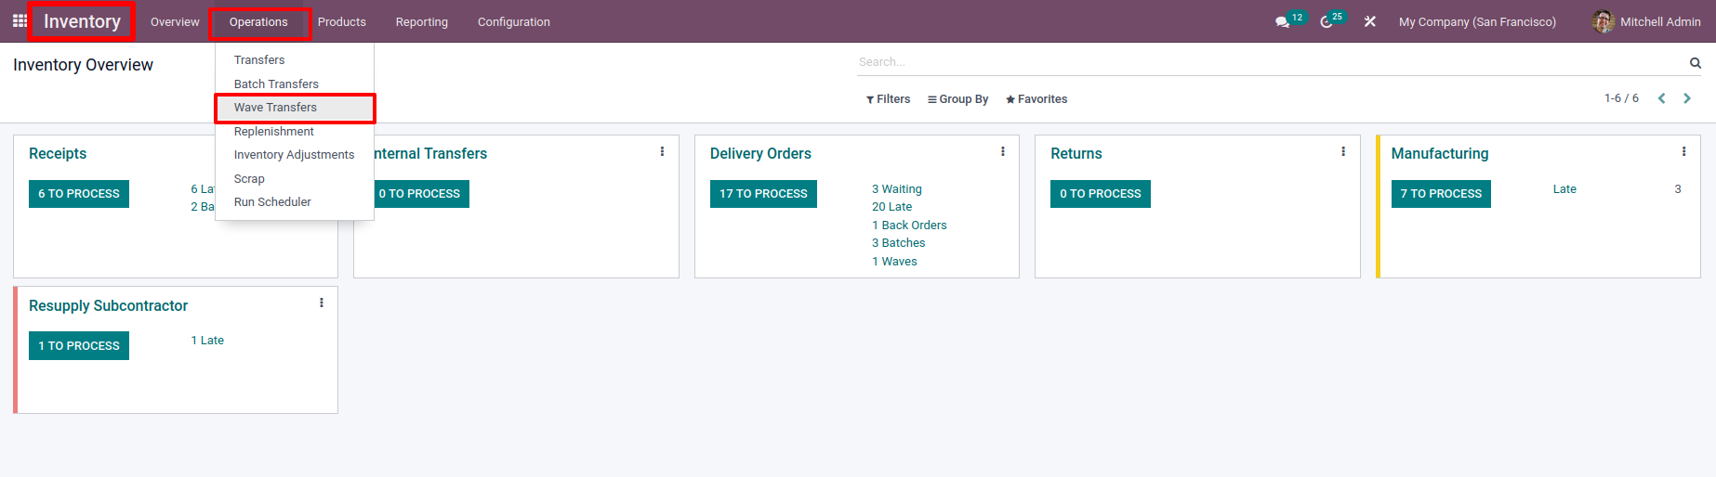Click Receipts 6 TO PROCESS button
This screenshot has width=1716, height=477.
(79, 194)
